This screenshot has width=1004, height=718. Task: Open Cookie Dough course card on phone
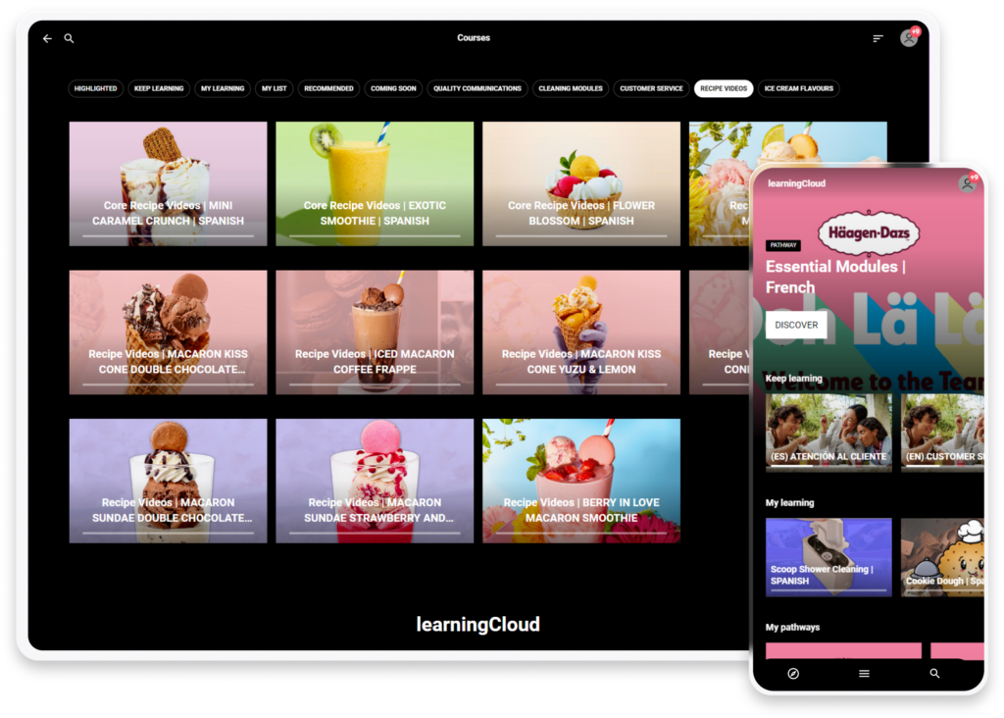coord(942,557)
